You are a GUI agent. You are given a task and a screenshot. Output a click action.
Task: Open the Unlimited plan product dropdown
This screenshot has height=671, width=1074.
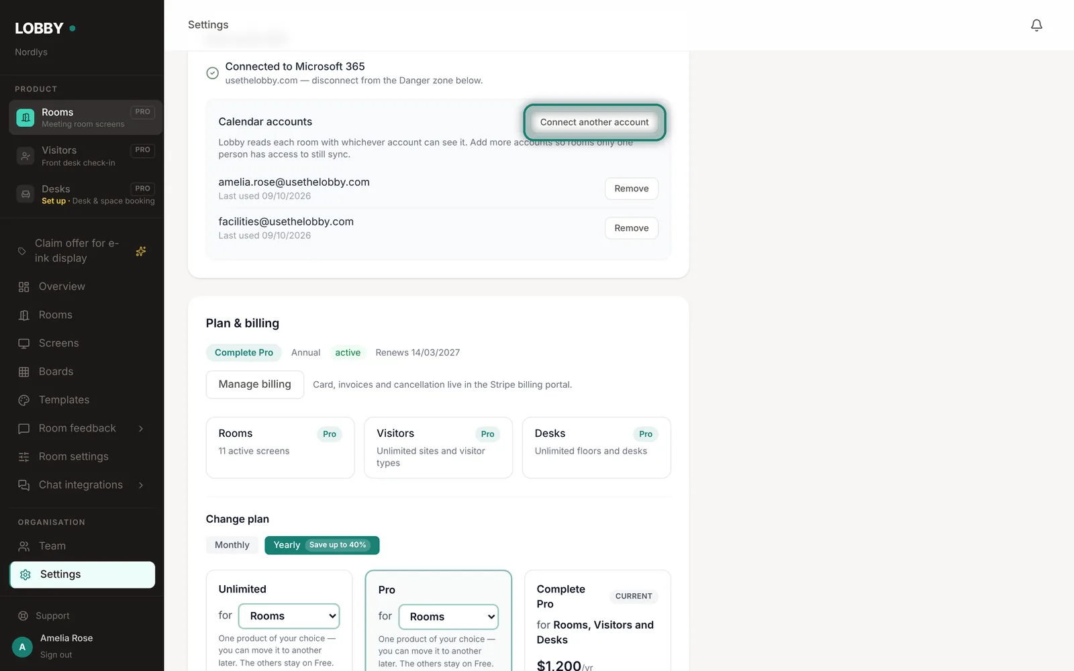289,616
